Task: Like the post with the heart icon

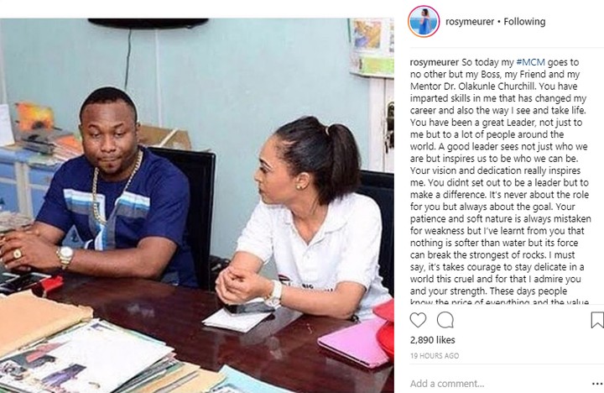Action: [x=418, y=320]
